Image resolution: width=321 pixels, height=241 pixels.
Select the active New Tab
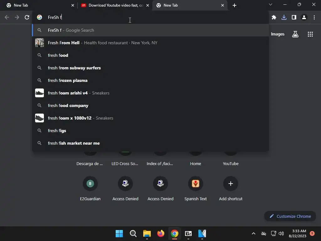[190, 5]
